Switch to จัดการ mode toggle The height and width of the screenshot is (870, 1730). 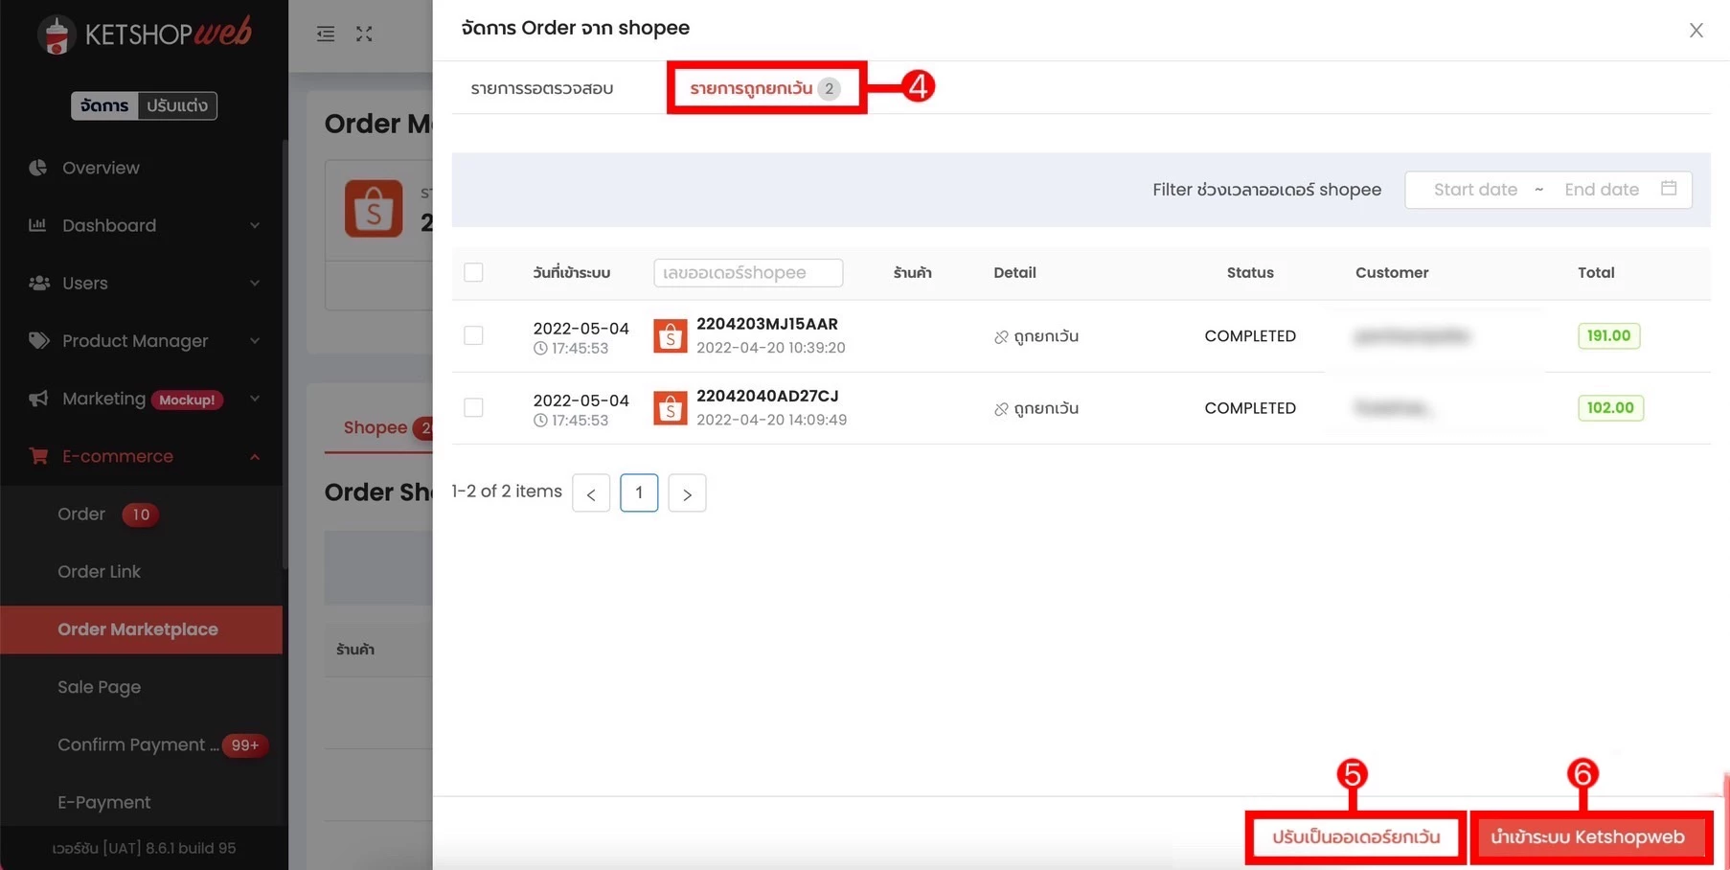[104, 105]
